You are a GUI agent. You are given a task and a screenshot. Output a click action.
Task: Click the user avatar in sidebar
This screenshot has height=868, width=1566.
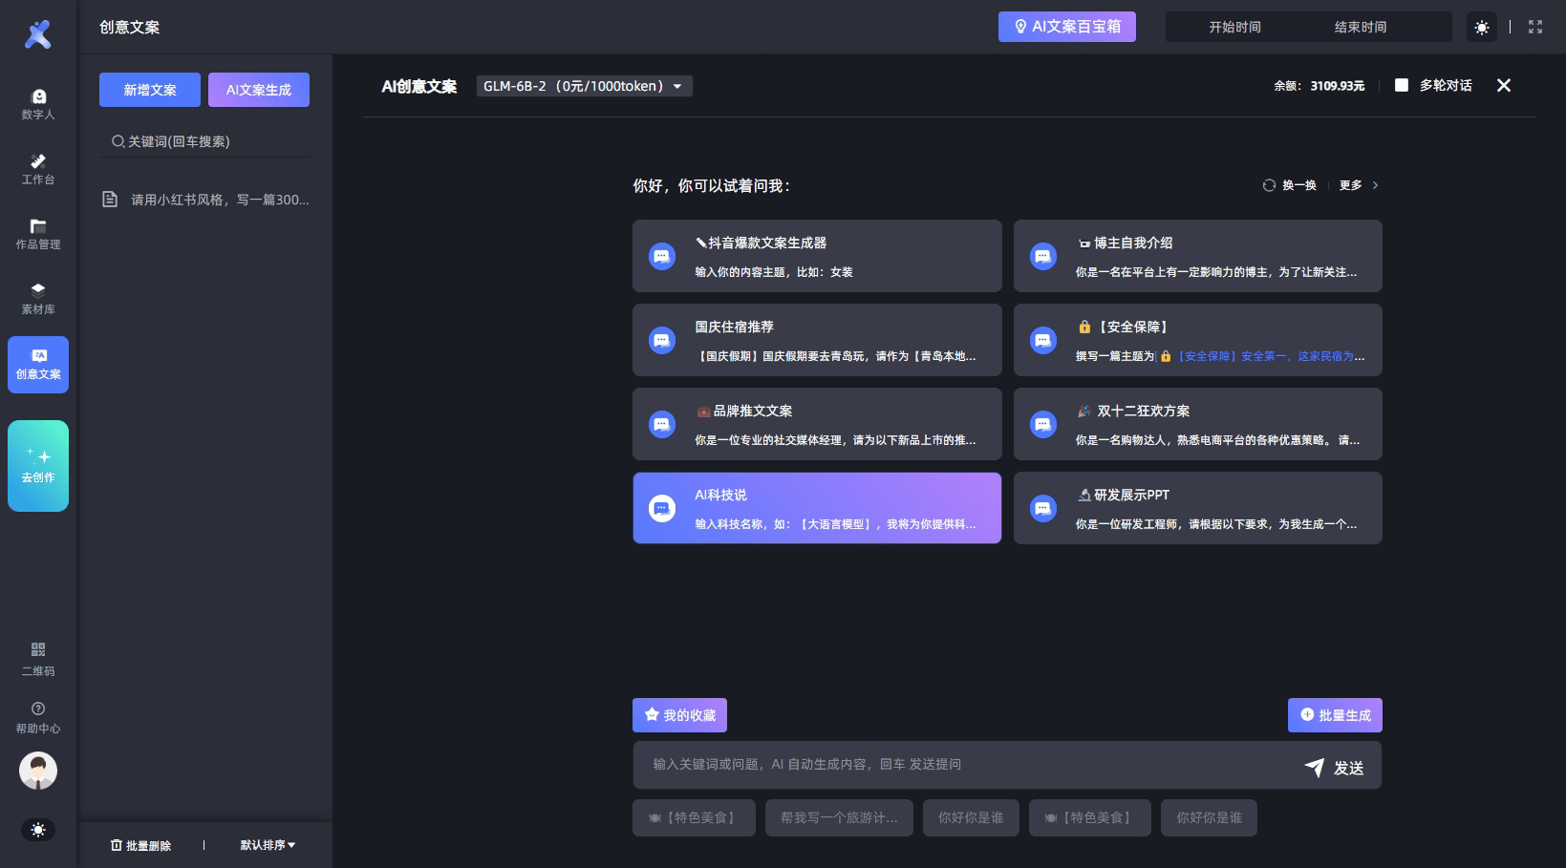point(38,771)
